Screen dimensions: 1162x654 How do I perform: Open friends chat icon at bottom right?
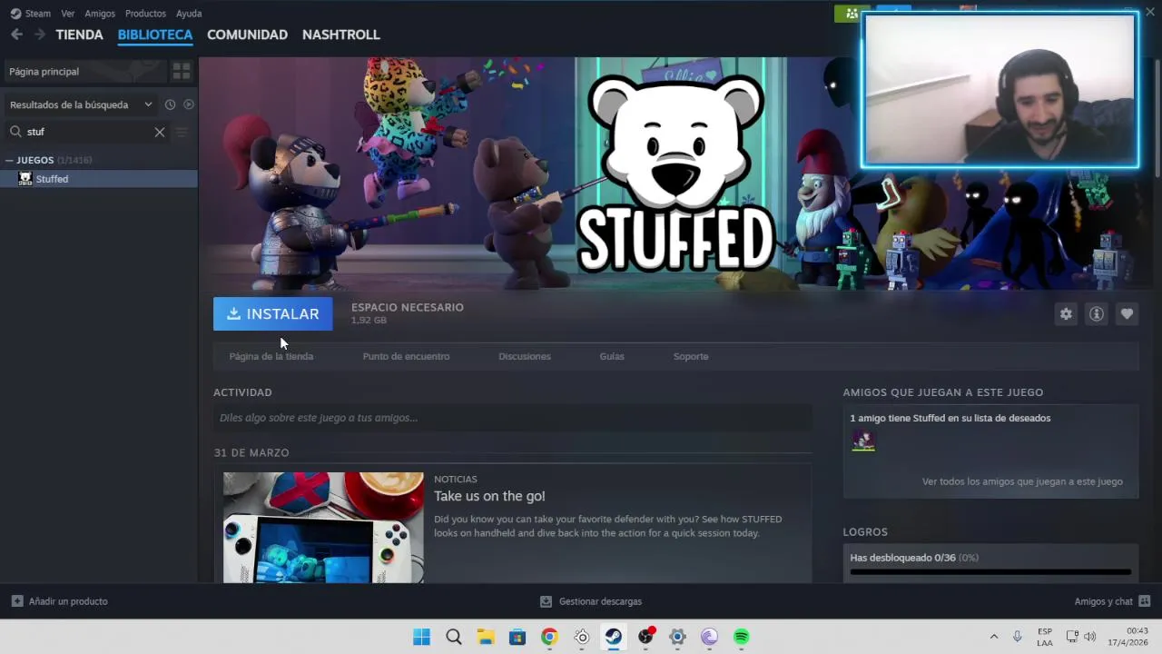click(x=1145, y=601)
